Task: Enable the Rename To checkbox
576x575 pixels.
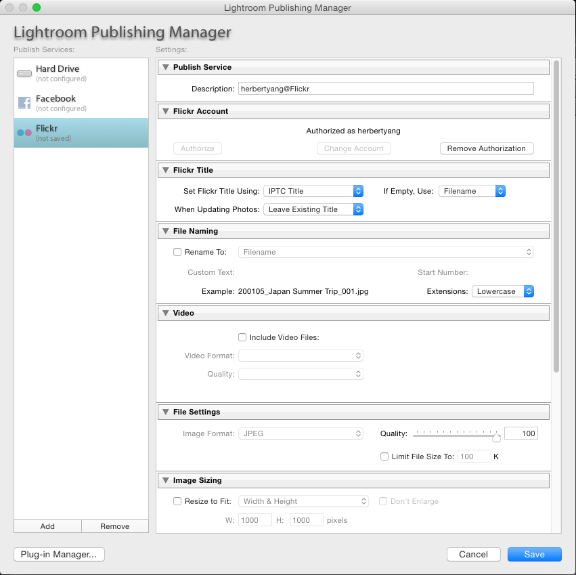Action: [177, 252]
